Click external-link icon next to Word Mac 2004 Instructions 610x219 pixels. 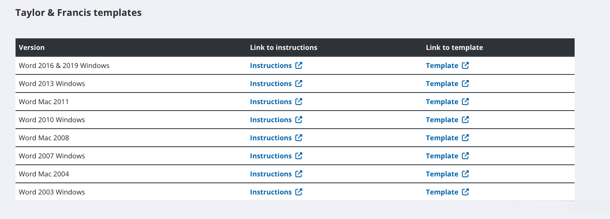coord(299,174)
